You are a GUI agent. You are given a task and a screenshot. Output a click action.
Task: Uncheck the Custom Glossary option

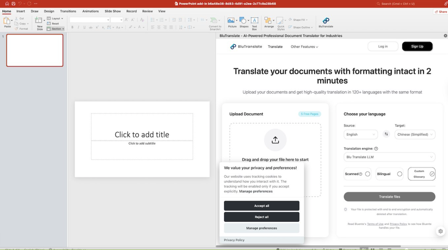(431, 174)
